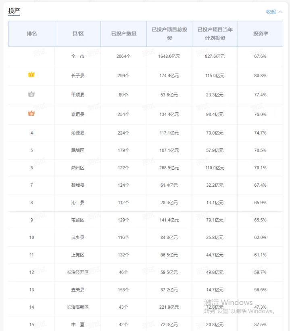The width and height of the screenshot is (290, 331).
Task: Click the 投资率 column header
Action: pyautogui.click(x=260, y=34)
